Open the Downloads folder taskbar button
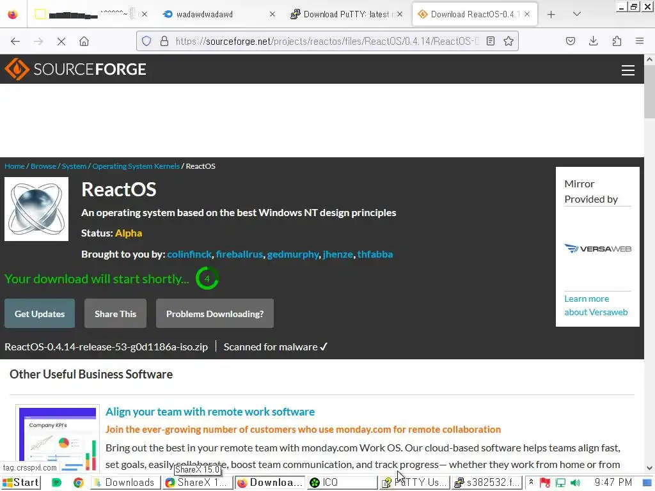Image resolution: width=655 pixels, height=491 pixels. pos(126,483)
